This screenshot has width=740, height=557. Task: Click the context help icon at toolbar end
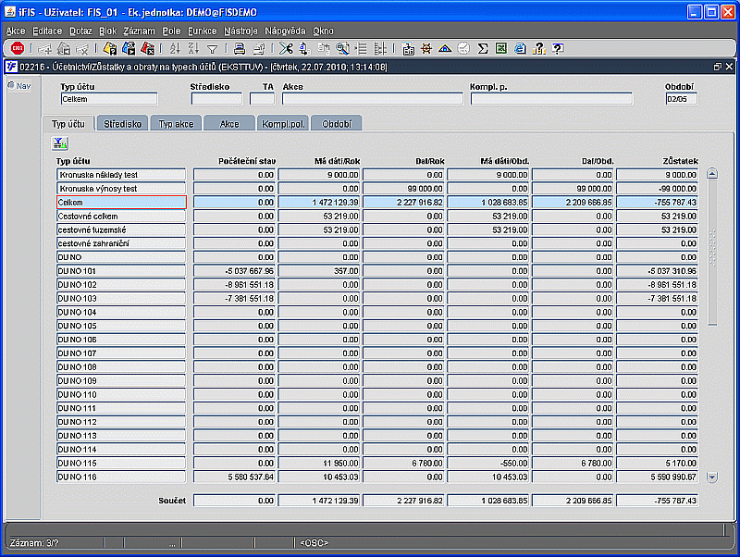(x=558, y=48)
